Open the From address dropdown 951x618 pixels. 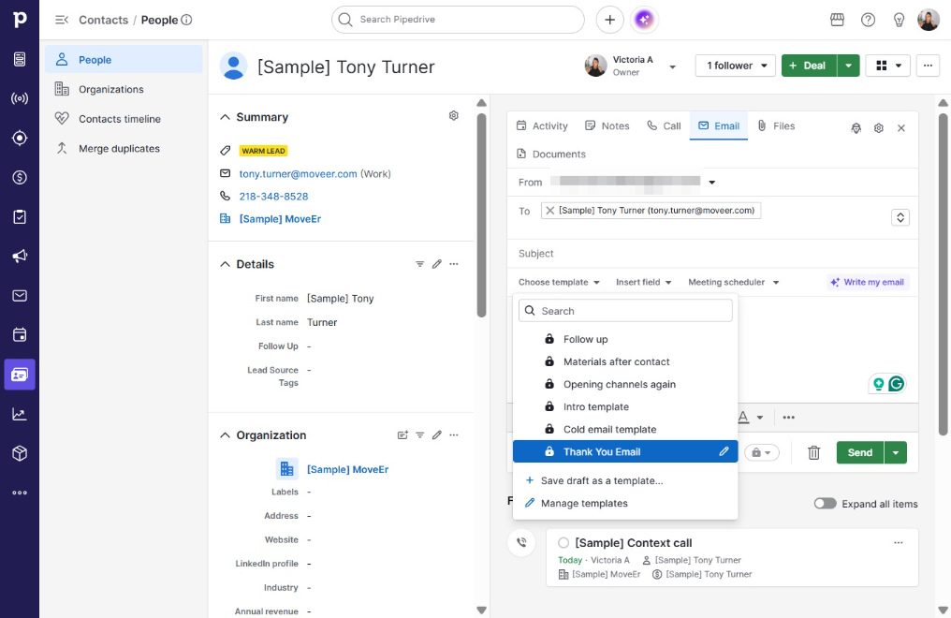click(712, 182)
